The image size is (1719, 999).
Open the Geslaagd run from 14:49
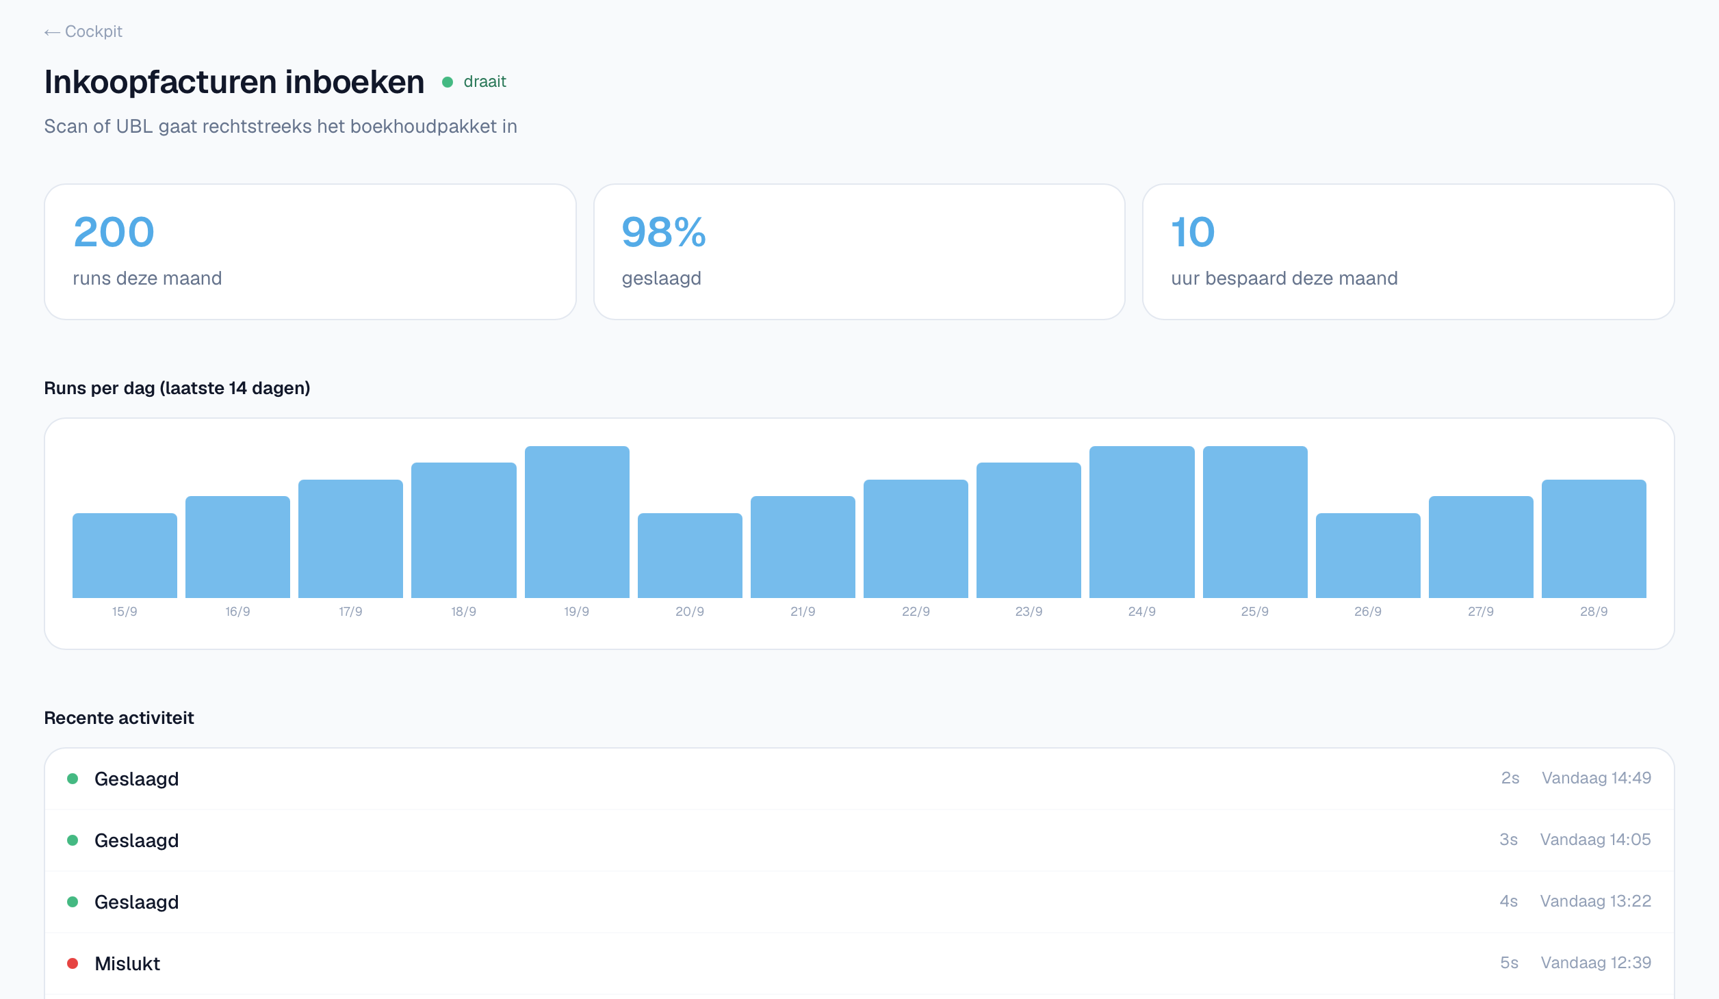pos(859,779)
